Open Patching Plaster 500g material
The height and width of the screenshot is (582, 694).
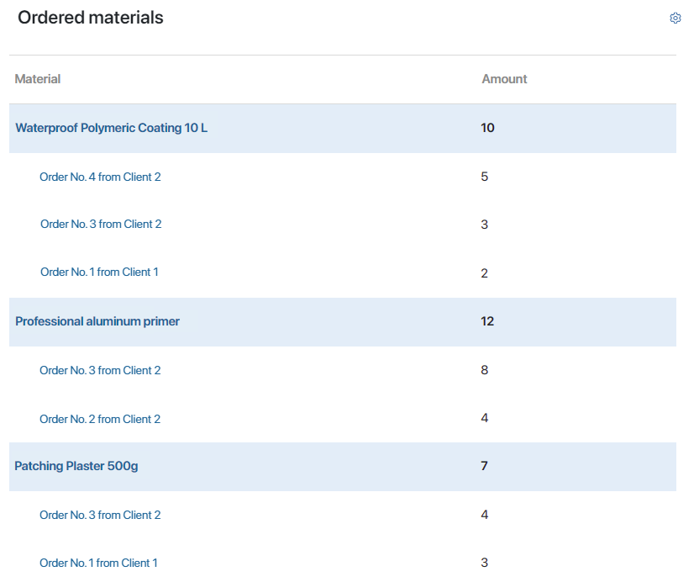click(76, 466)
